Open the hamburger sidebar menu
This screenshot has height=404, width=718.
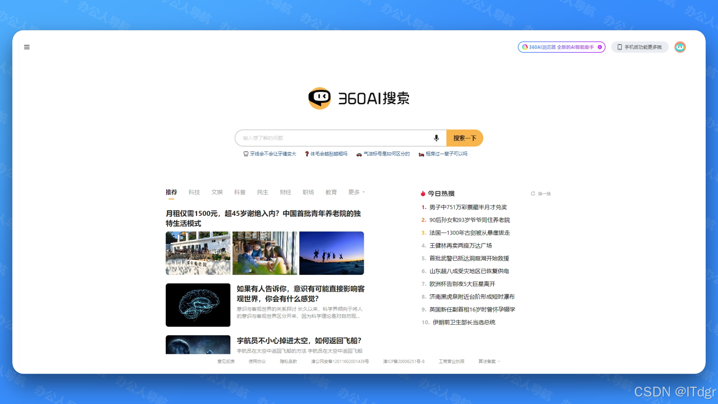pos(27,47)
